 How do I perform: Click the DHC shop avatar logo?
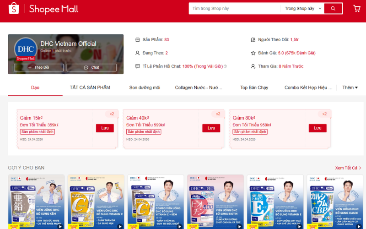pyautogui.click(x=26, y=49)
